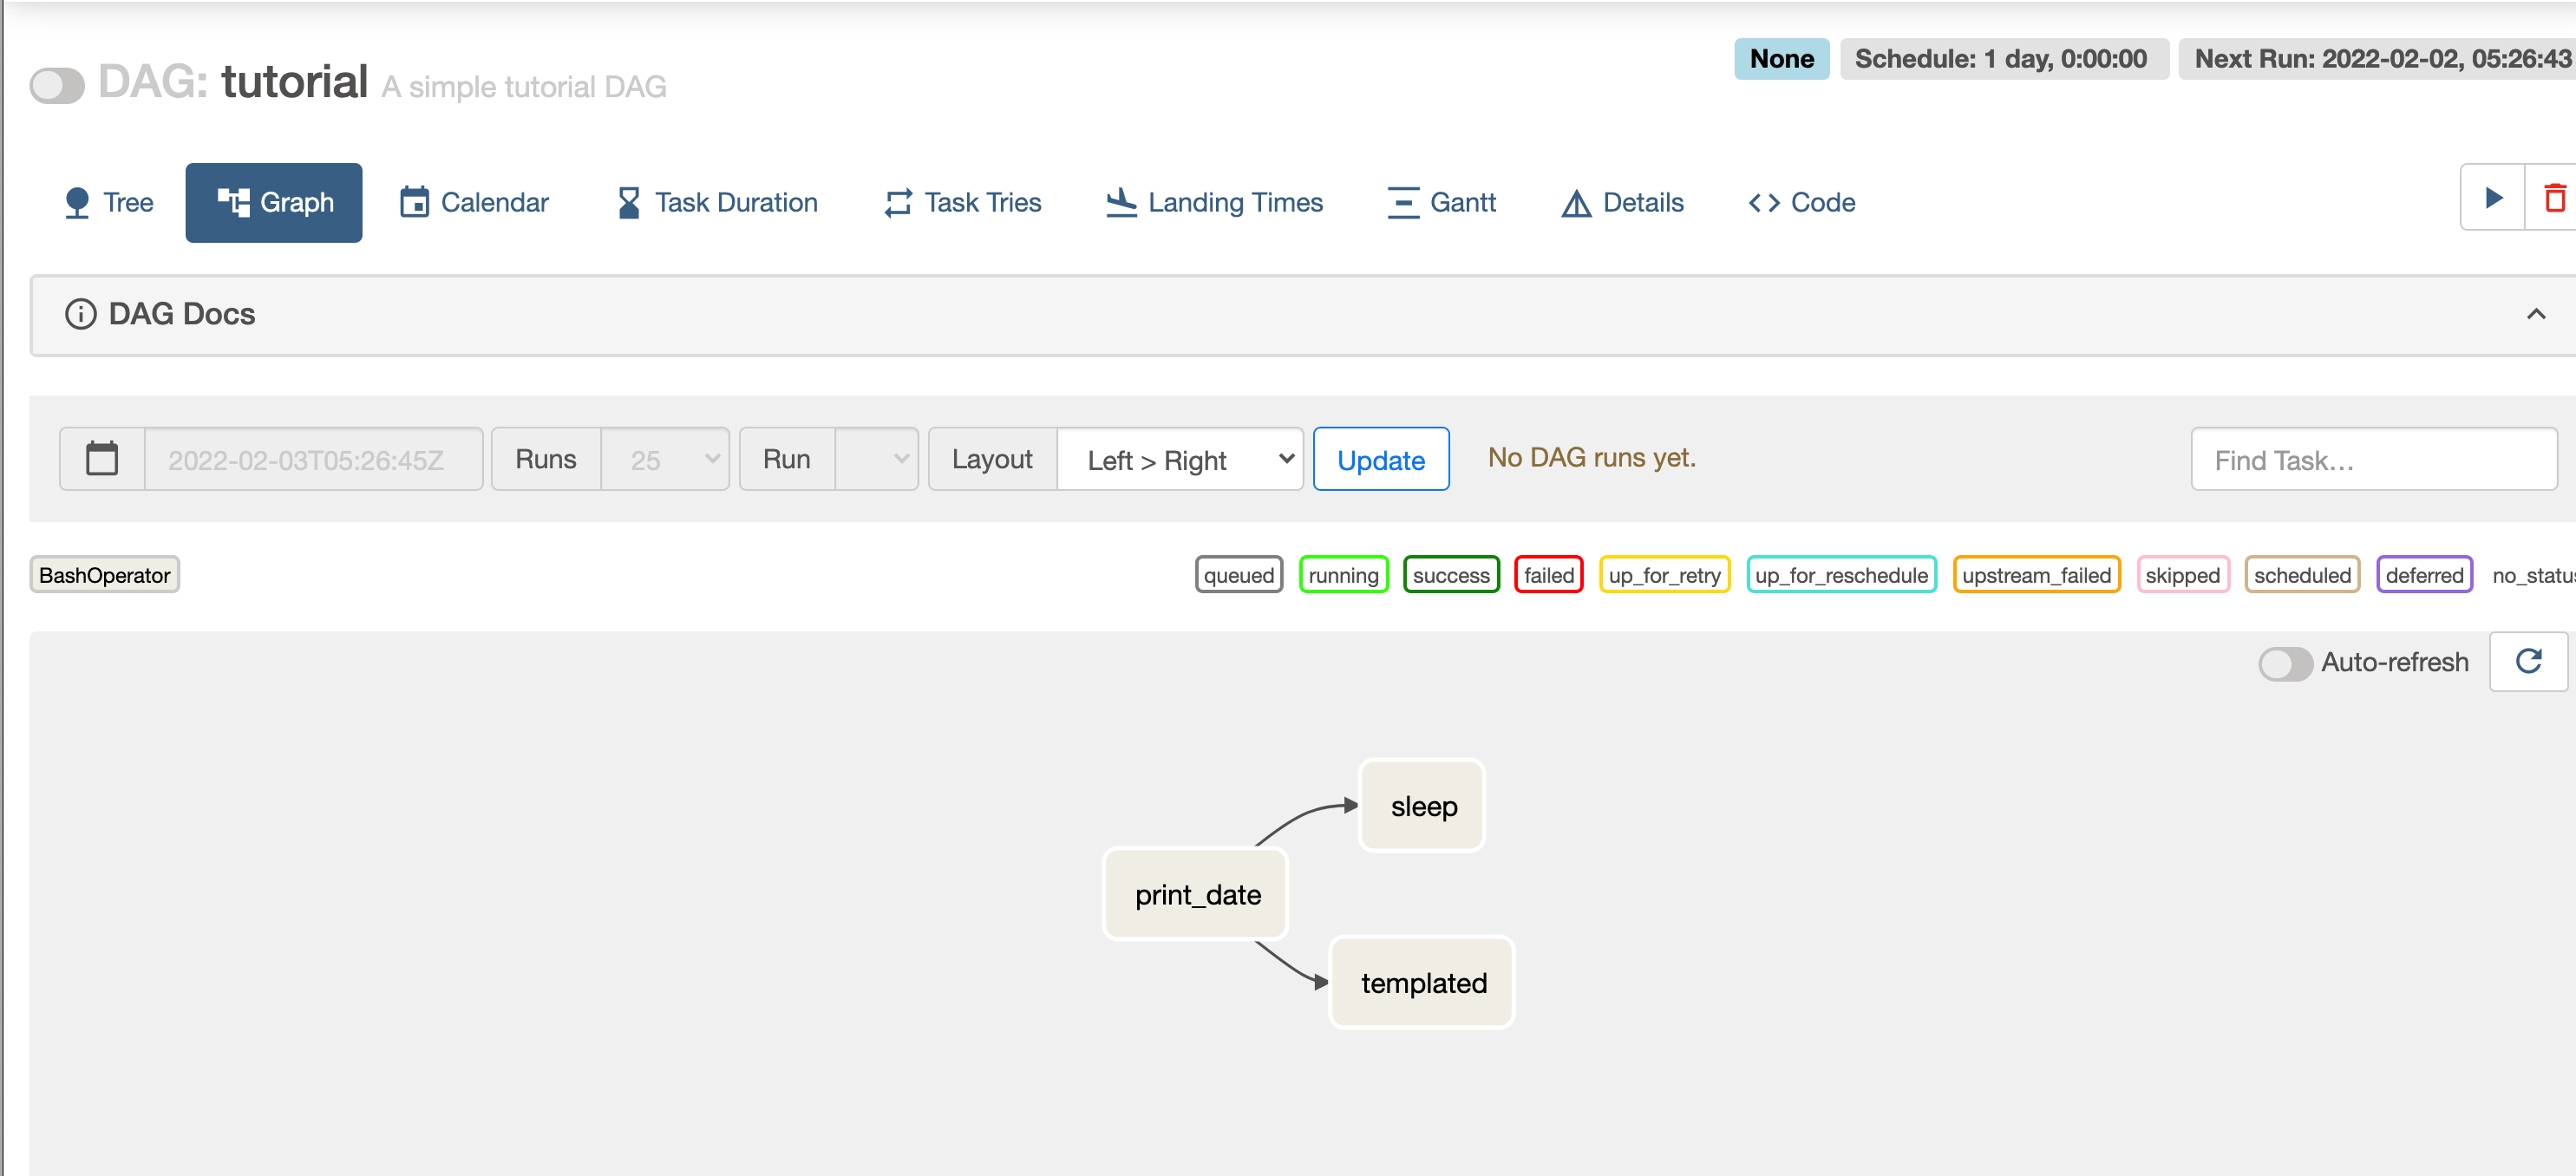Click the red Delete DAG trash icon

coord(2554,198)
